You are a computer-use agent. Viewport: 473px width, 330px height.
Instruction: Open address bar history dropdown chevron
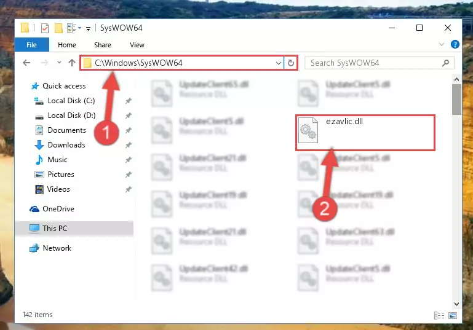pos(278,63)
